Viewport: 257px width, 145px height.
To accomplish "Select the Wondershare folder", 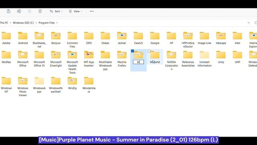I will point(89,85).
